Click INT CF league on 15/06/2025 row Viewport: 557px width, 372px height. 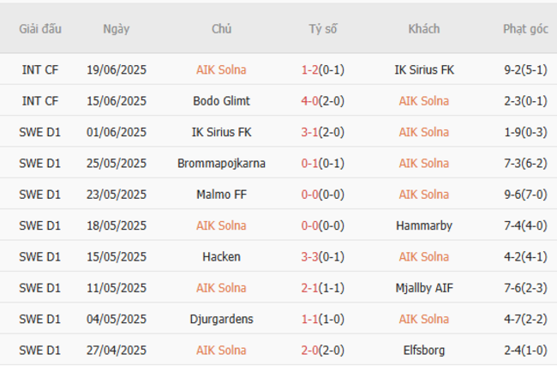pos(40,100)
